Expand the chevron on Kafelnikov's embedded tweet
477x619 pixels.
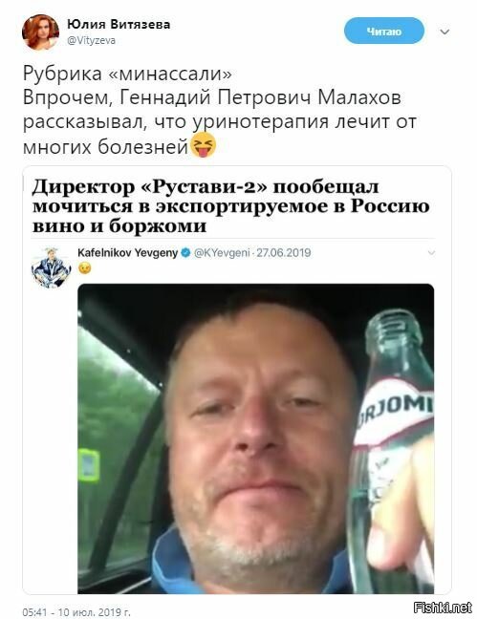pyautogui.click(x=431, y=252)
